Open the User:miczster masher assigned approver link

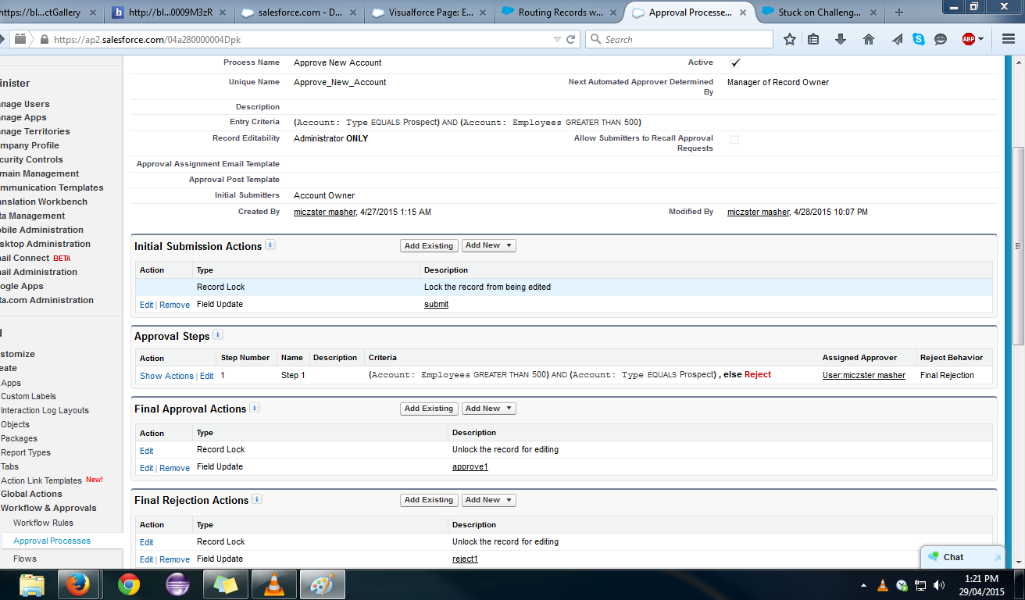[864, 376]
